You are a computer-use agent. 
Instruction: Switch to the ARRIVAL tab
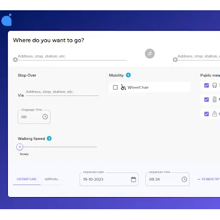coord(51,179)
